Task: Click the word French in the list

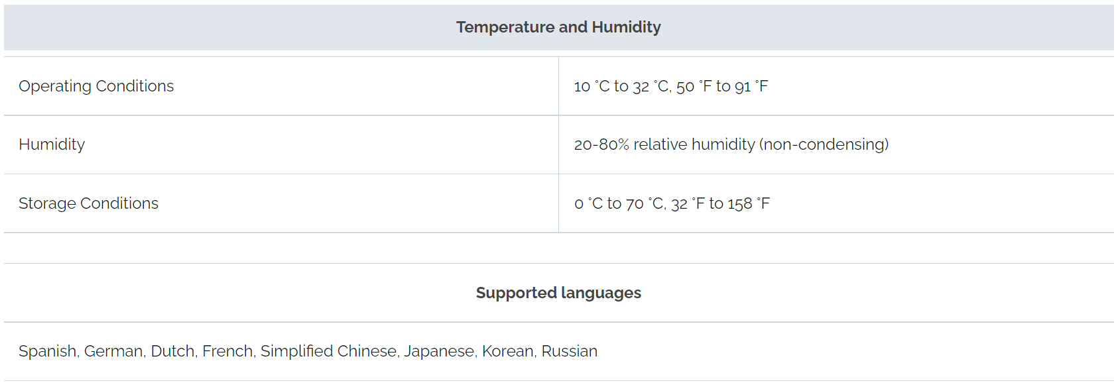Action: (227, 351)
